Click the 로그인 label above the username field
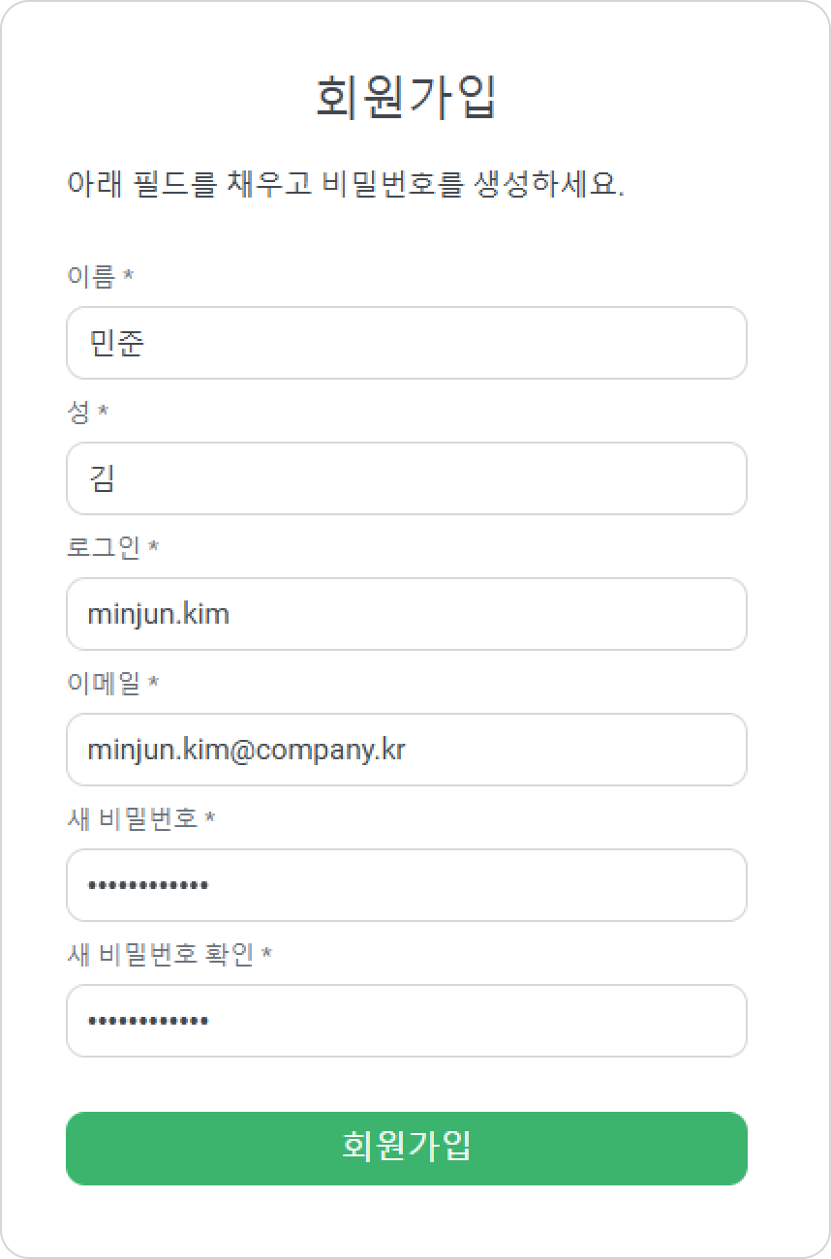 pos(104,548)
